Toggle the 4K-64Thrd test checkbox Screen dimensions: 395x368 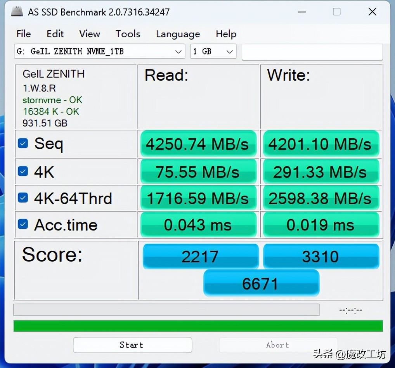23,198
